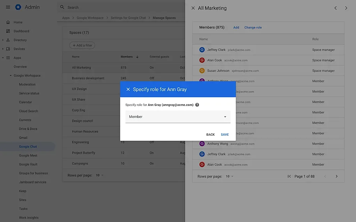
Task: Click SAVE in the Specify role dialog
Action: click(x=225, y=134)
